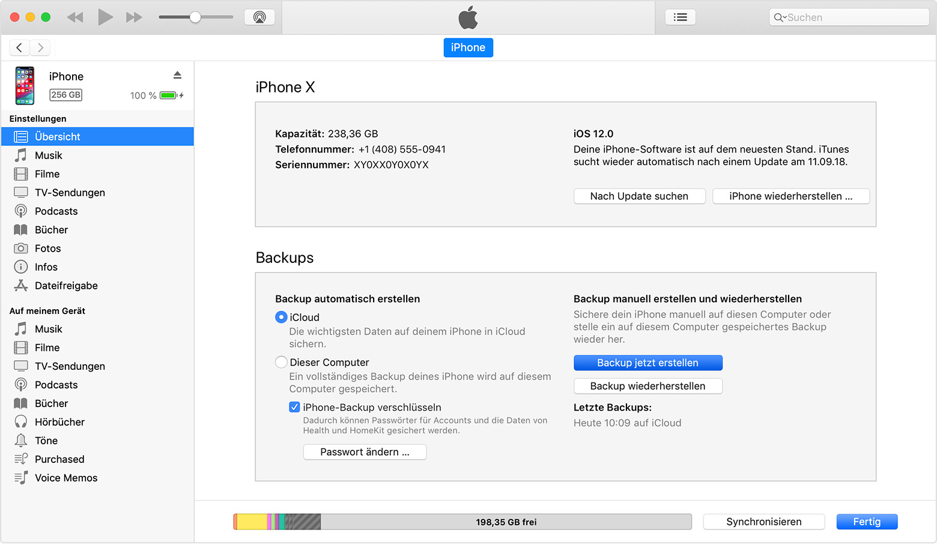The width and height of the screenshot is (937, 544).
Task: Click the storage capacity usage bar
Action: click(462, 522)
